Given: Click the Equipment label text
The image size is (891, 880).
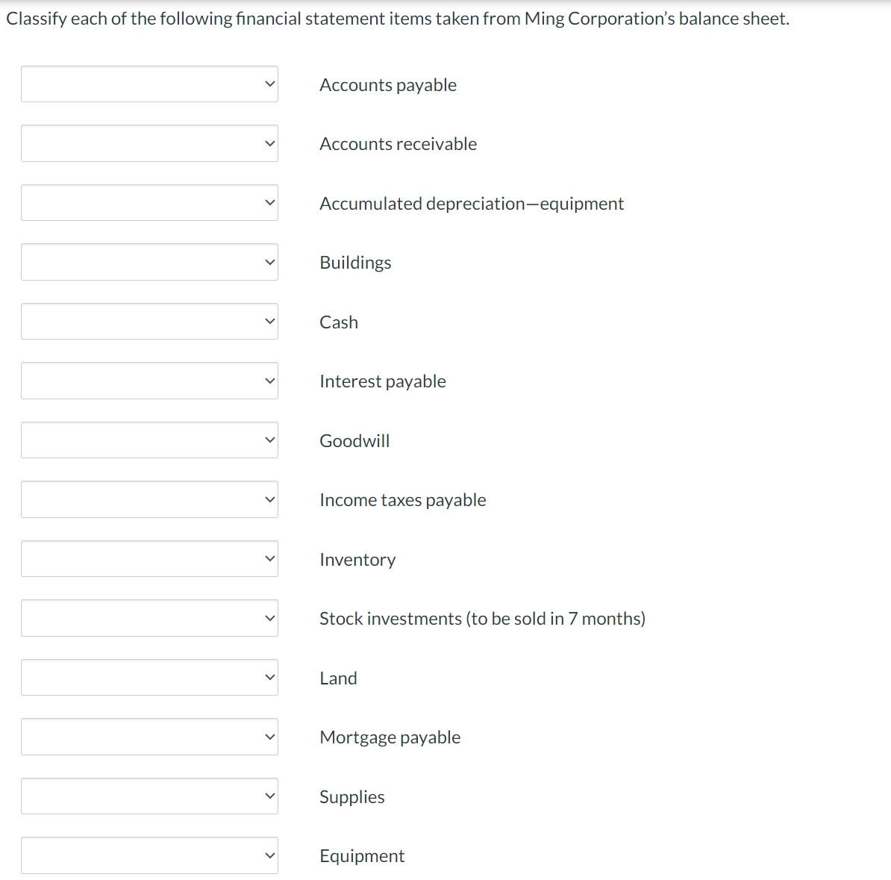Looking at the screenshot, I should coord(362,856).
